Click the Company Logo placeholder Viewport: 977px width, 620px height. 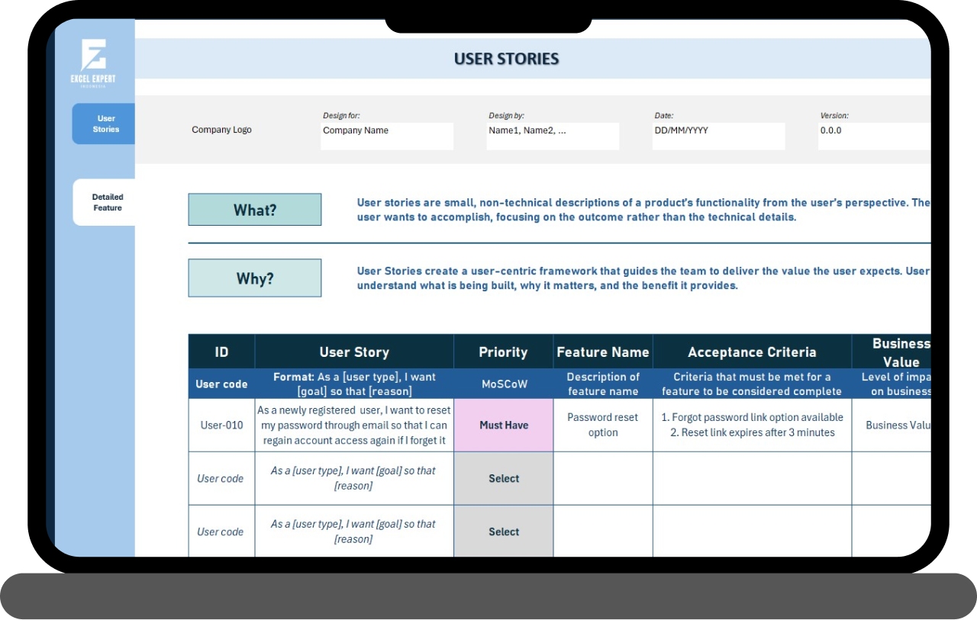point(221,130)
